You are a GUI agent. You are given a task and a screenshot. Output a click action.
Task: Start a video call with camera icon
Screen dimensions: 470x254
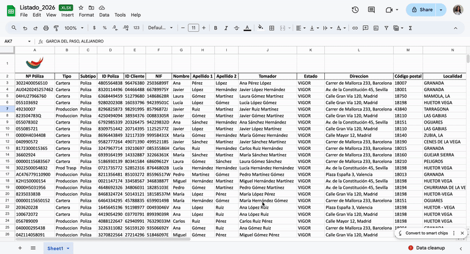(x=389, y=10)
